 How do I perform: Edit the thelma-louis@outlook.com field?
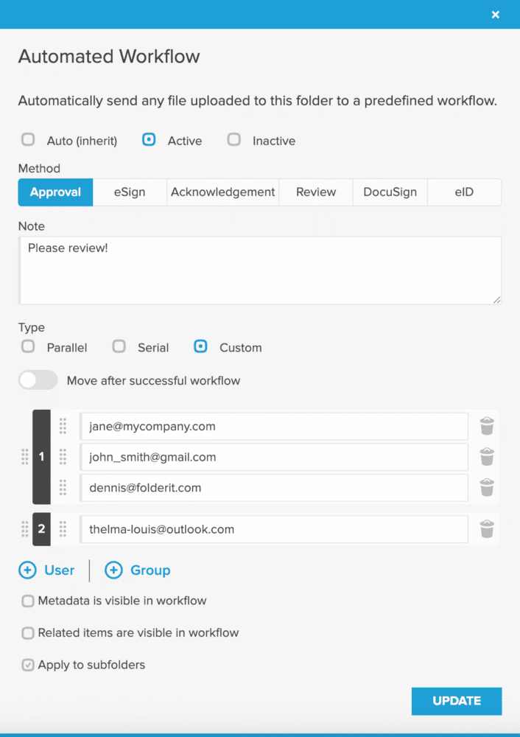click(274, 529)
